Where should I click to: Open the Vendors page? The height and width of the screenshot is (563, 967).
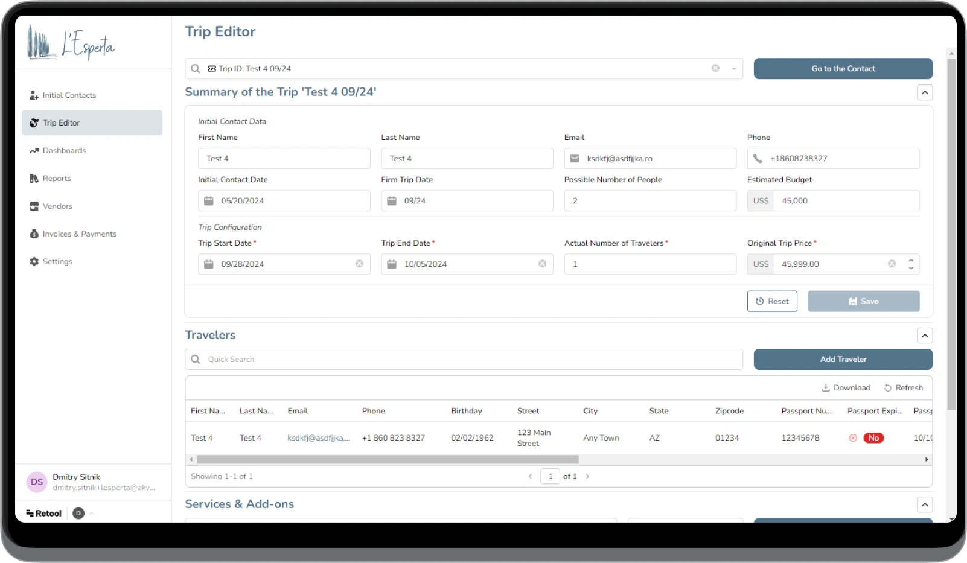click(x=92, y=206)
